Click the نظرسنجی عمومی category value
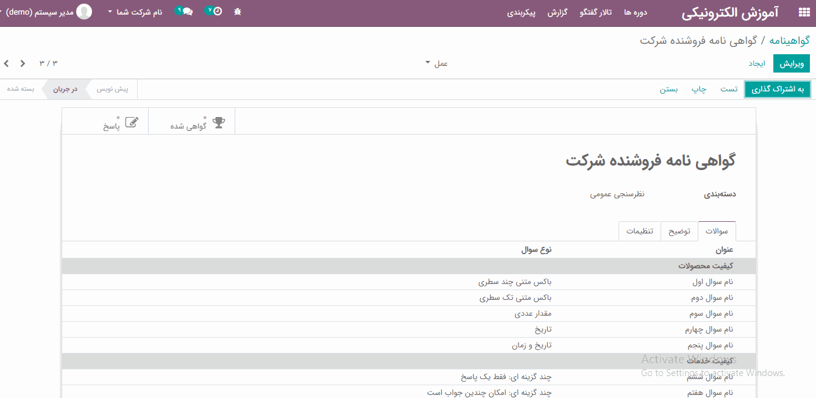The width and height of the screenshot is (816, 398). pyautogui.click(x=617, y=194)
